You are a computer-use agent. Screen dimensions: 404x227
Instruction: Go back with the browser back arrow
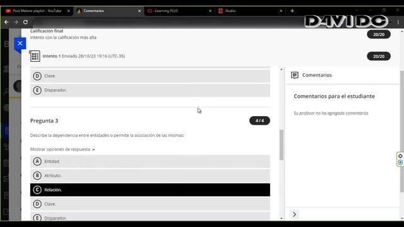coord(6,22)
